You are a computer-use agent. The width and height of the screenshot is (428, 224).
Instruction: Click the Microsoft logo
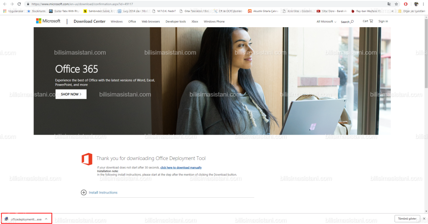[48, 21]
